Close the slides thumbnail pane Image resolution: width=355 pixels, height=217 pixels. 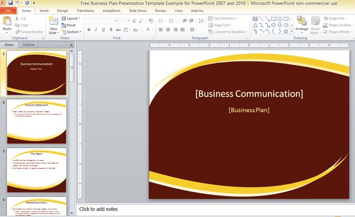click(x=72, y=45)
